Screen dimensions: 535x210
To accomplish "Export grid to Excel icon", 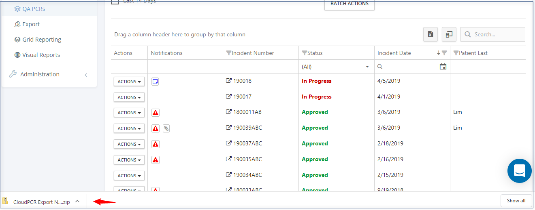I will pos(431,34).
